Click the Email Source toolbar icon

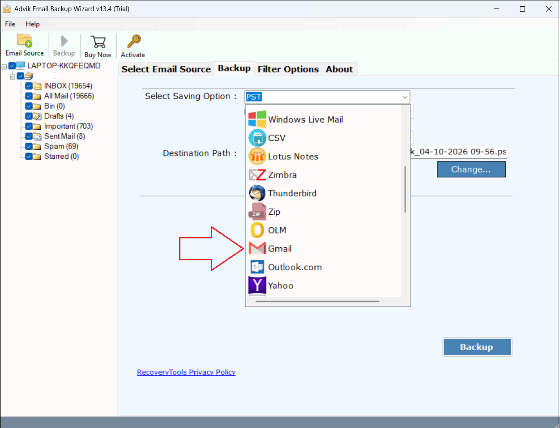coord(25,41)
